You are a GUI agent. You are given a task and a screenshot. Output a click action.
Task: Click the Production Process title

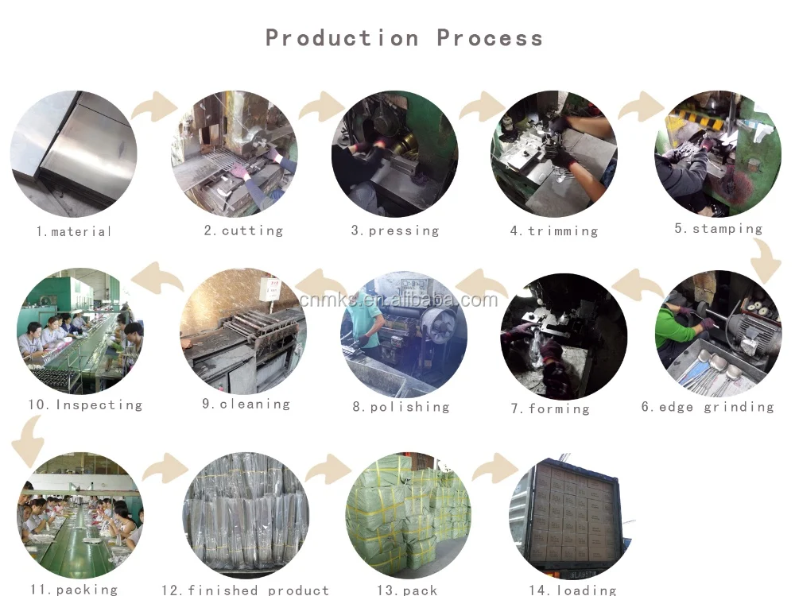pyautogui.click(x=404, y=38)
